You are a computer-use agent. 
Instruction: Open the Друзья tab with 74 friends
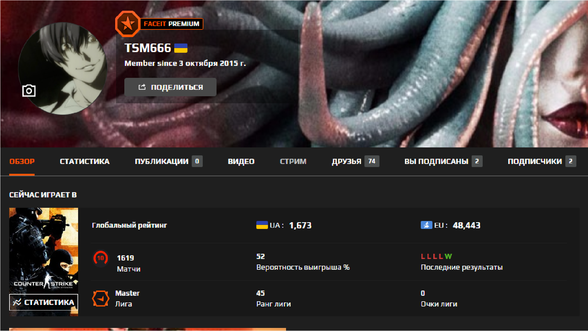tap(347, 162)
